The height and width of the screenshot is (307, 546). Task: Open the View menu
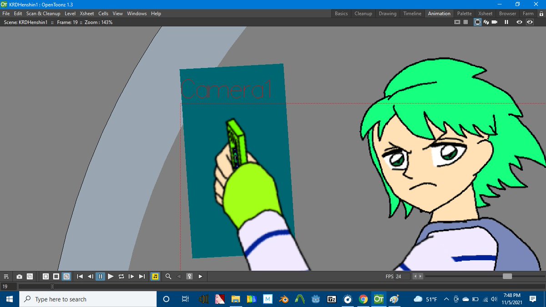(118, 14)
